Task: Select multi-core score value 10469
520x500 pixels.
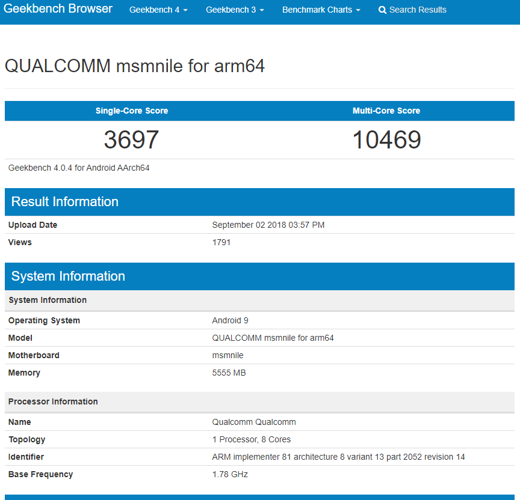Action: [x=386, y=139]
